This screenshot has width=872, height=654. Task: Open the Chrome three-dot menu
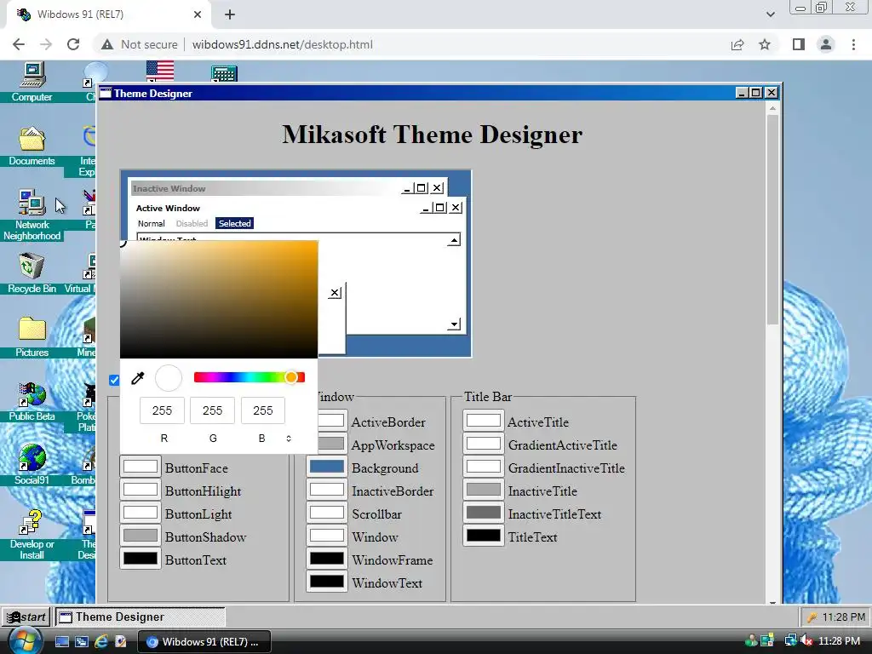853,44
